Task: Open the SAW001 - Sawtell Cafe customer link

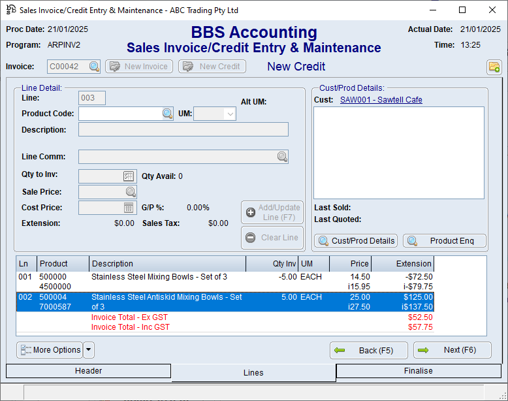Action: pos(381,100)
